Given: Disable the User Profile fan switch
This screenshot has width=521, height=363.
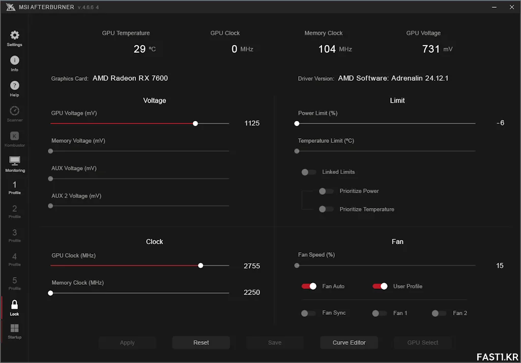Looking at the screenshot, I should point(380,286).
